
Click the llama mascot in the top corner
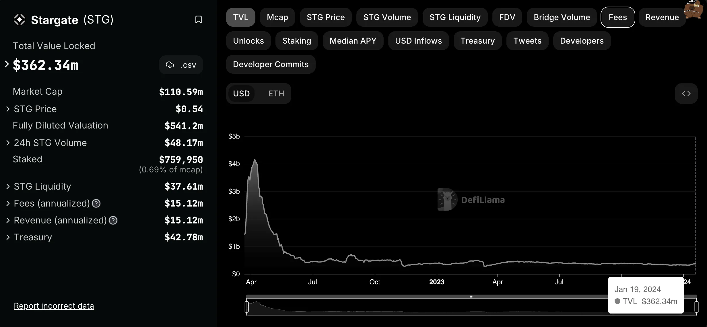[x=694, y=11]
